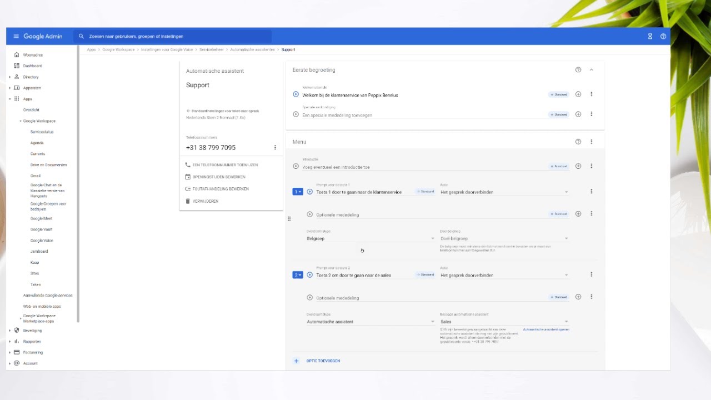Collapse the Eerste begroeting section
The image size is (711, 400).
coord(592,70)
